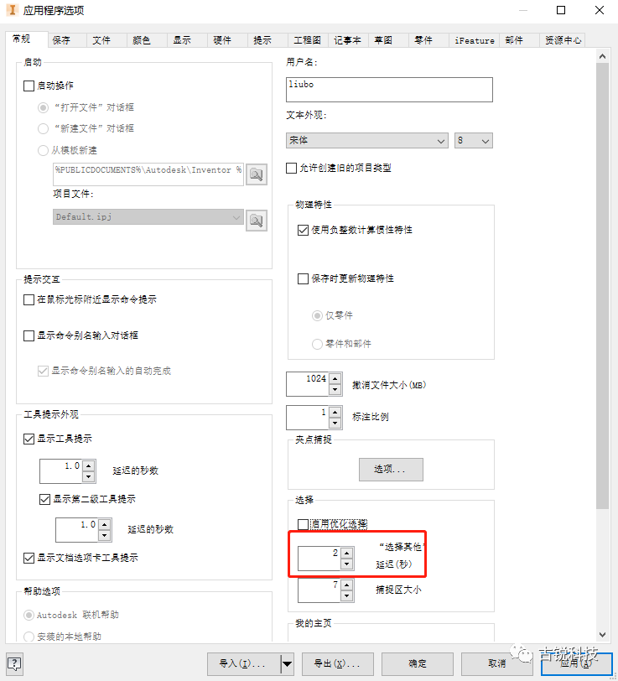Click the undo file size 1024 field
Screen dimensions: 618x681
307,384
